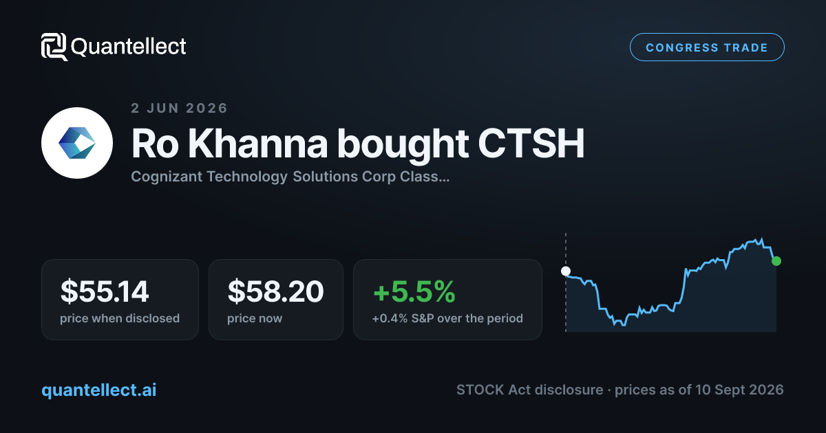Click the truncated Cognizant Technology Solutions company name
The height and width of the screenshot is (433, 826).
[x=290, y=177]
